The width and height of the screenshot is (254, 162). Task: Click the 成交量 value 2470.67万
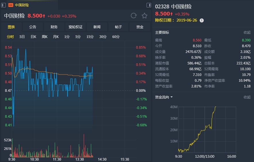click(x=193, y=52)
